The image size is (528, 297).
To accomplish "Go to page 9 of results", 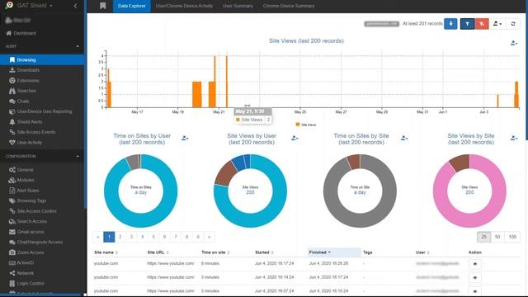I will 198,237.
